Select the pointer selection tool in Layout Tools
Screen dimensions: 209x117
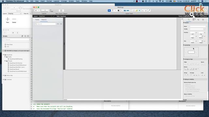point(109,10)
